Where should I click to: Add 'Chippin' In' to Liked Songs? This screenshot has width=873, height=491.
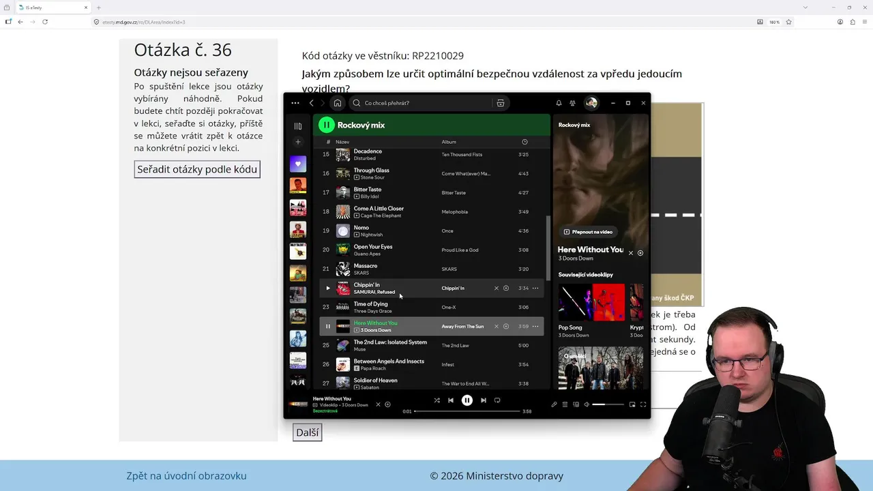point(506,288)
